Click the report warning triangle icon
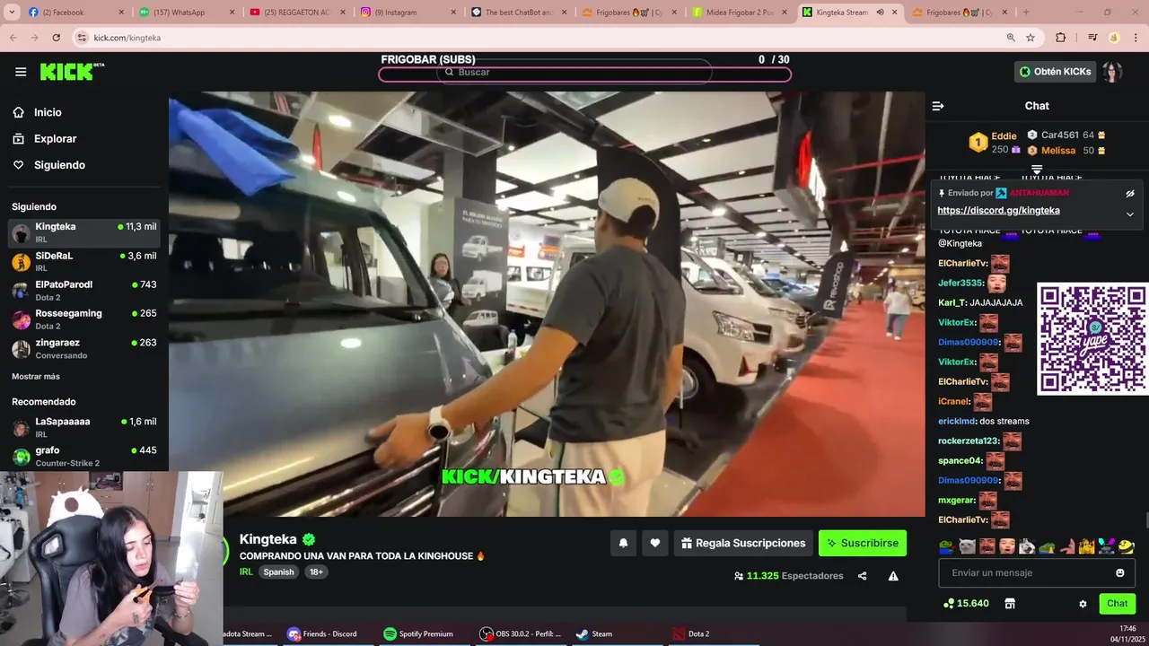The width and height of the screenshot is (1149, 646). (893, 576)
